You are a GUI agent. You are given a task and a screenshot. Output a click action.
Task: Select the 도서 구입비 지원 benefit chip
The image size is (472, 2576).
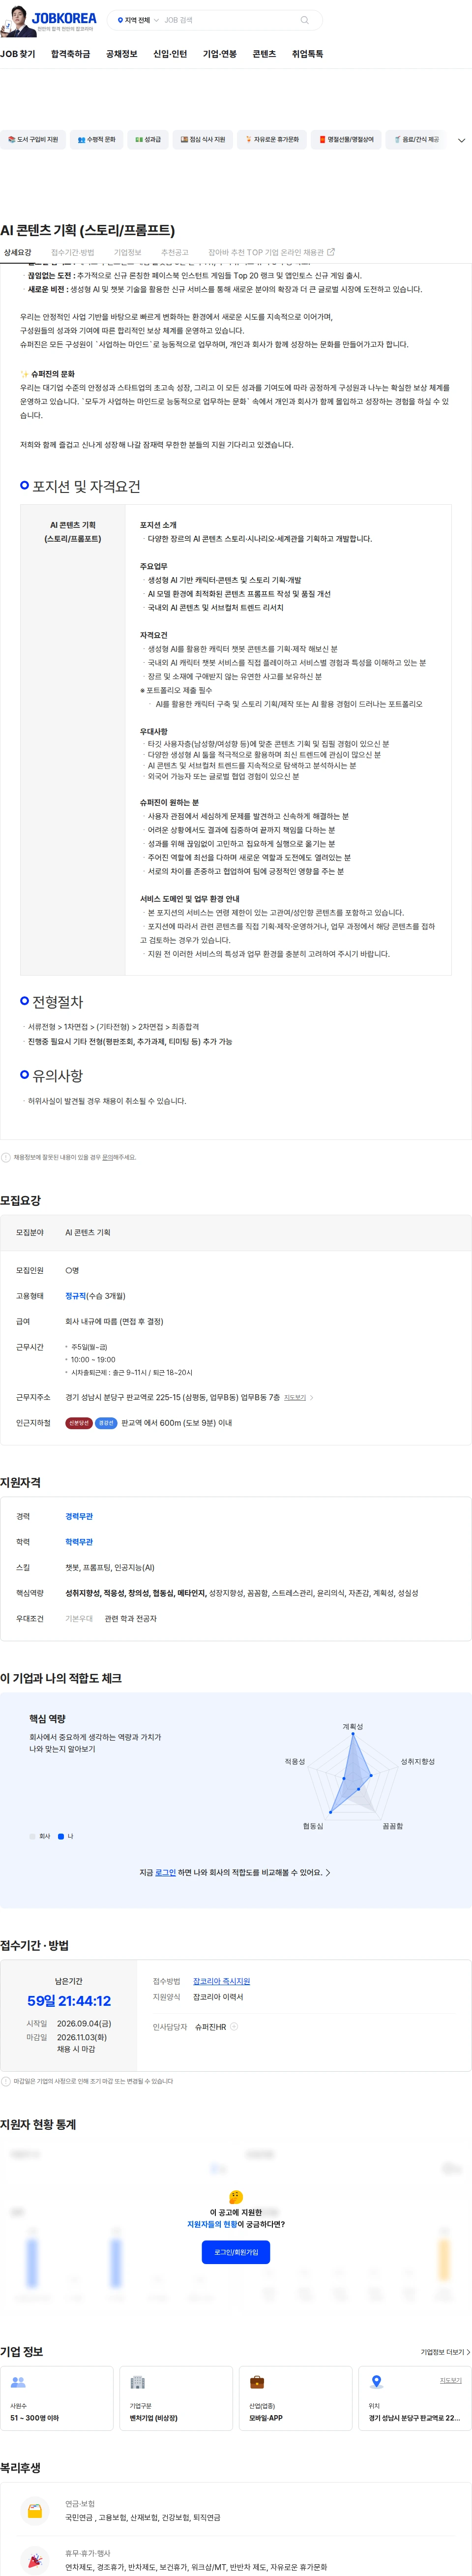[x=33, y=140]
